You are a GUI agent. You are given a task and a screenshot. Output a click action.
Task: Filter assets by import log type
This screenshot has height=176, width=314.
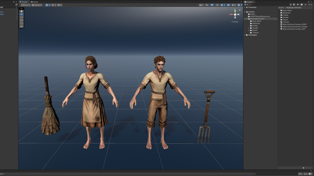(301, 5)
